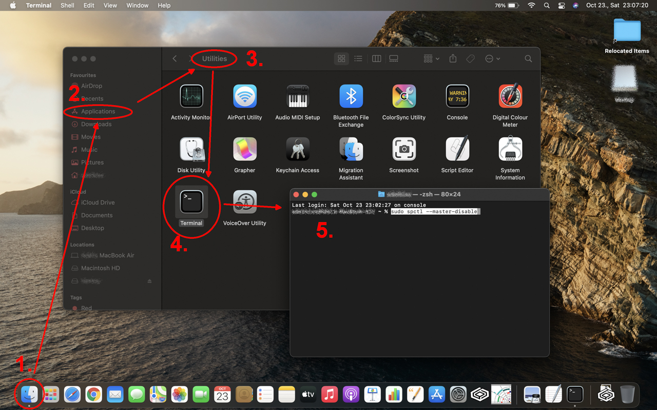Click the Share icon in Finder toolbar

coord(453,59)
